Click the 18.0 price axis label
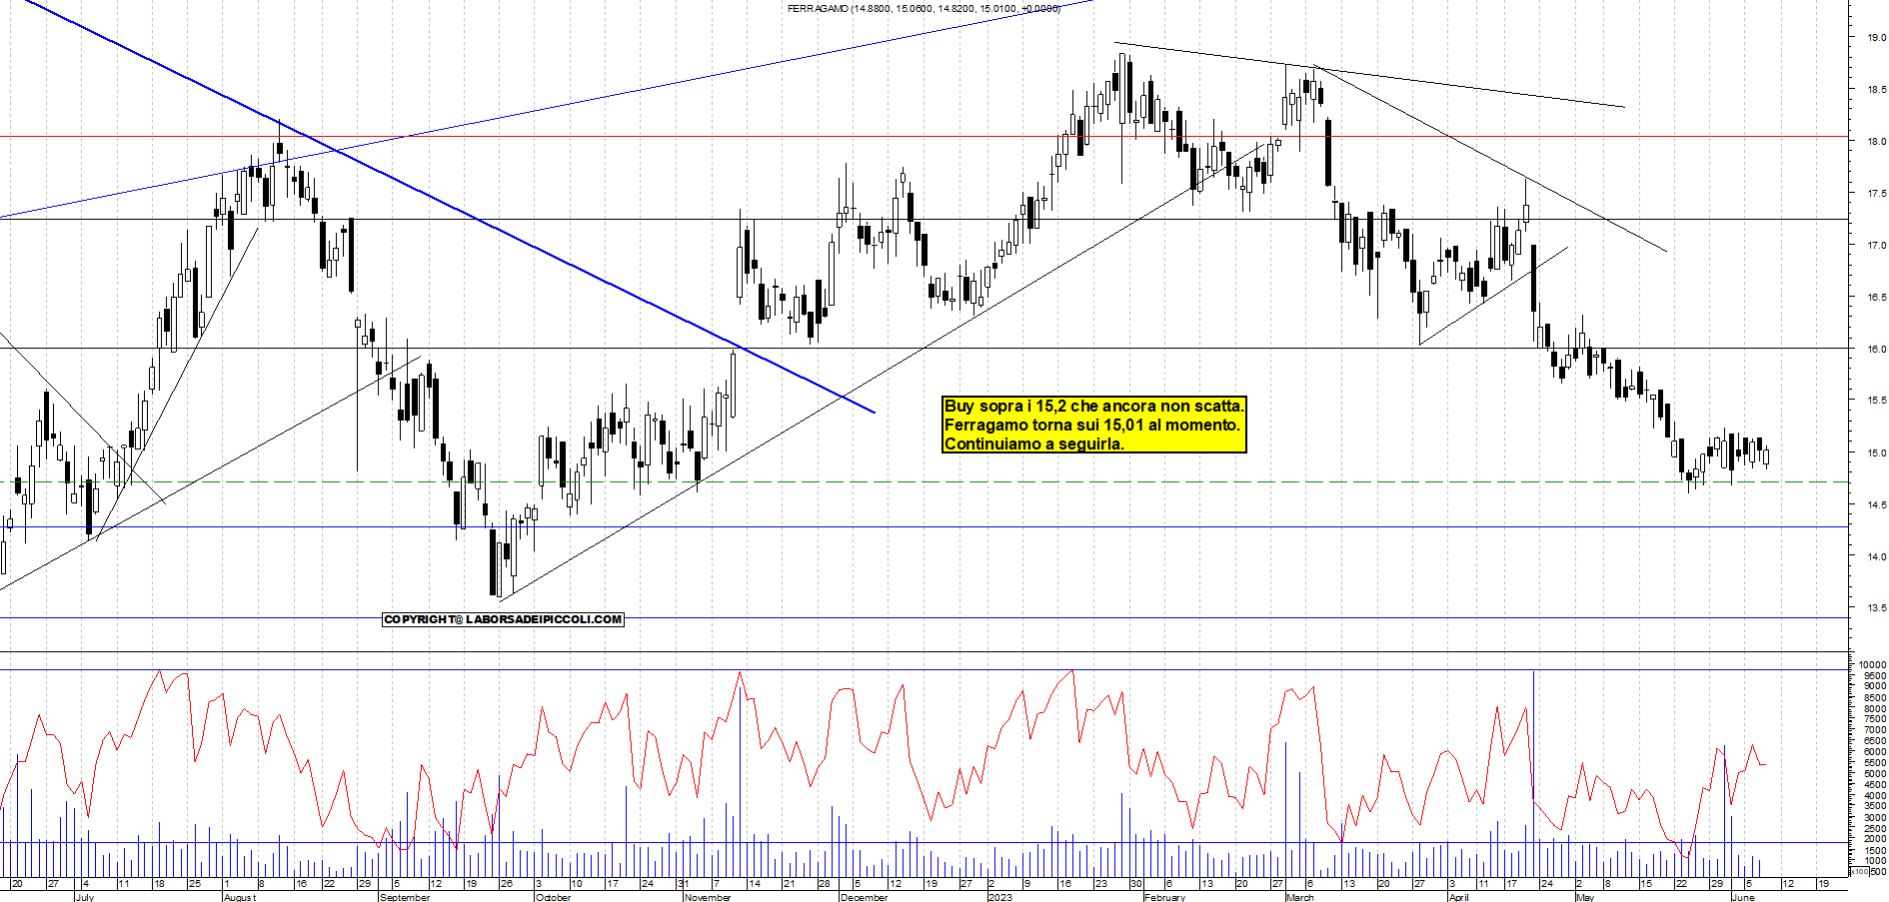The height and width of the screenshot is (902, 1889). coord(1875,142)
